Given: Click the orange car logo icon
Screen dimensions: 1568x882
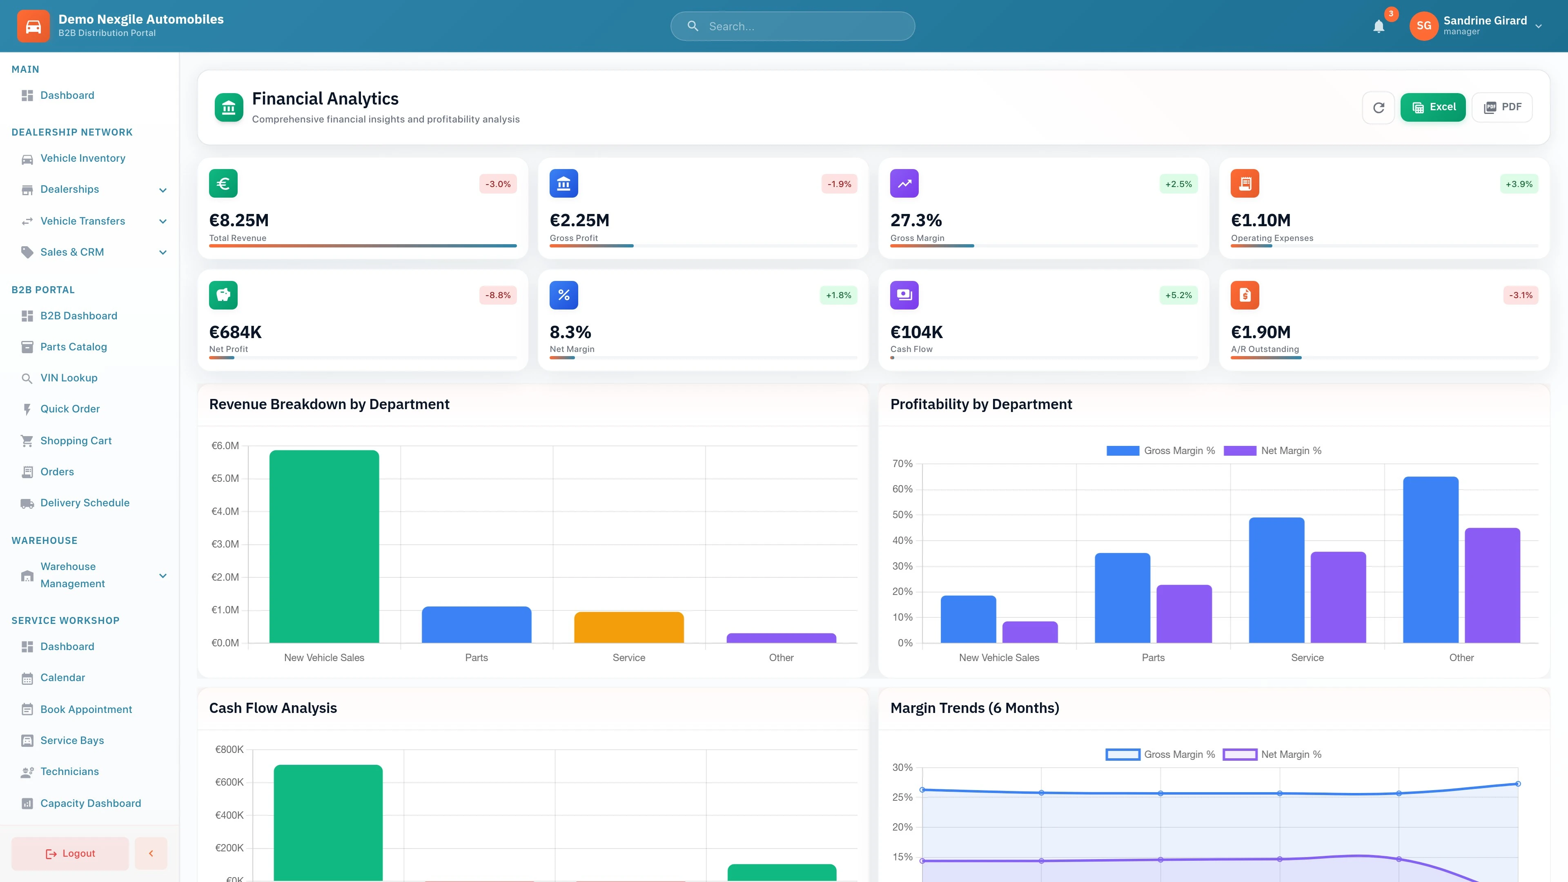Looking at the screenshot, I should pos(33,26).
